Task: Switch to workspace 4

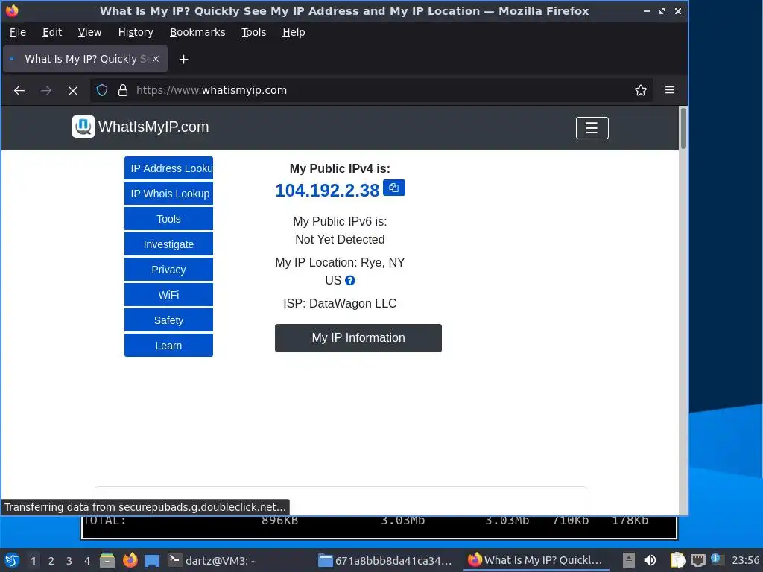Action: click(87, 561)
